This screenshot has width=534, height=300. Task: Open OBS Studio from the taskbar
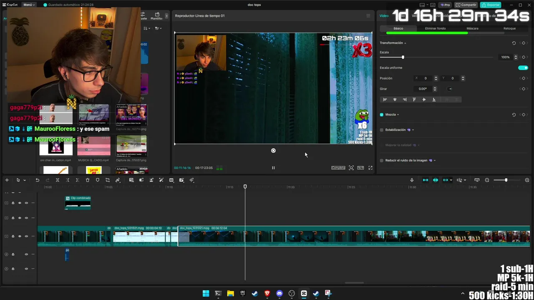pos(292,293)
